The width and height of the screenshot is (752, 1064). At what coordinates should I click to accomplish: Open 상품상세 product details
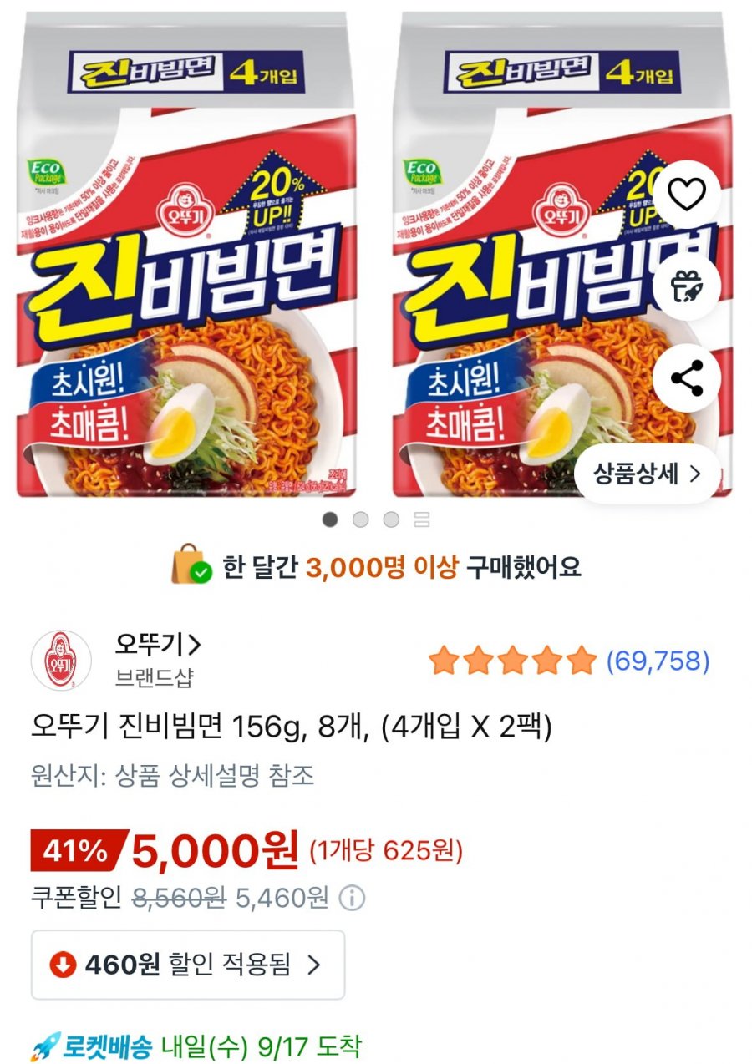[647, 474]
